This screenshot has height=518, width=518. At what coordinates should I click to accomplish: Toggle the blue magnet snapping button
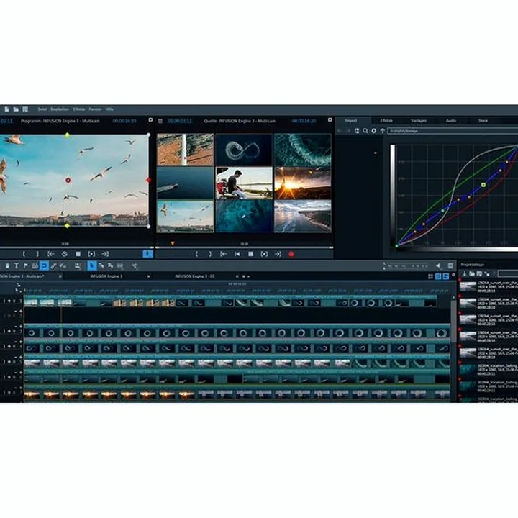[44, 265]
